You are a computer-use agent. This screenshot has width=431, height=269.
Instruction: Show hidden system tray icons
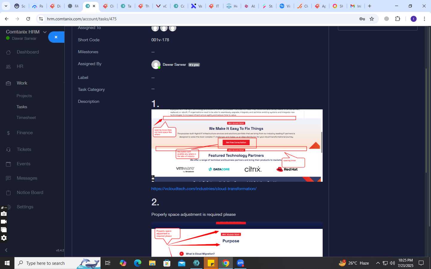378,263
